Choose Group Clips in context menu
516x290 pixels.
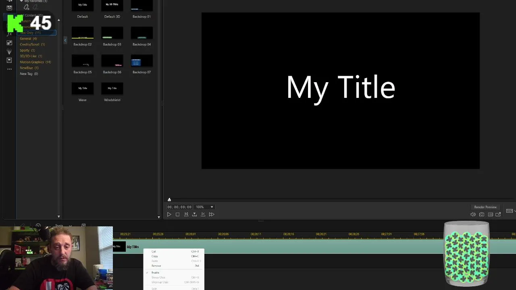174,278
